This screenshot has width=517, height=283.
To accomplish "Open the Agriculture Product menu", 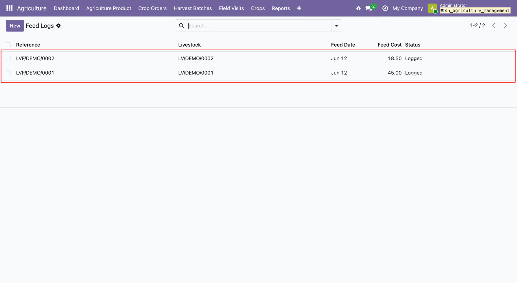I will click(x=109, y=8).
